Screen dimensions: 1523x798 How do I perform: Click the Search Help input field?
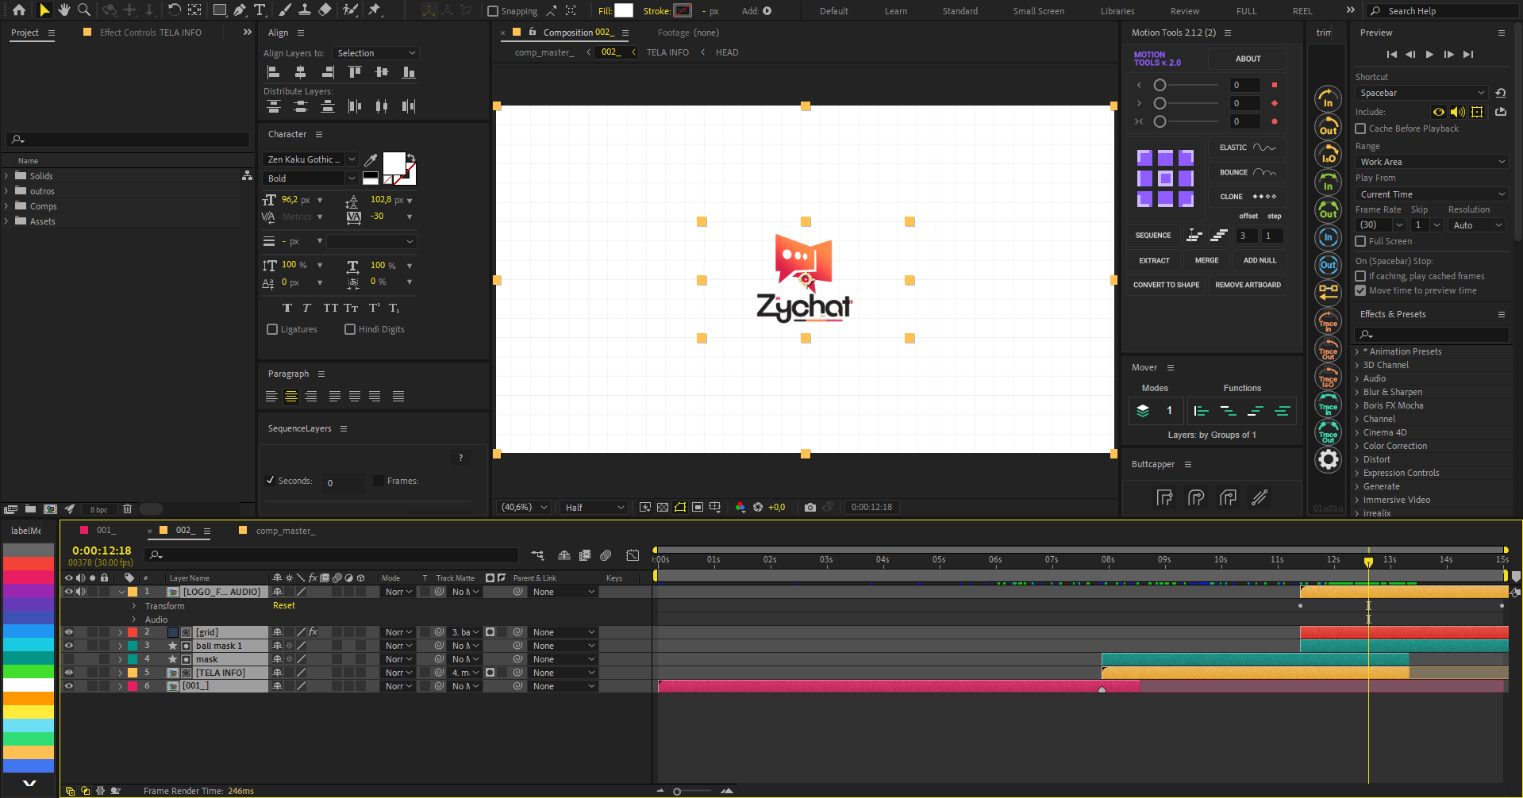pyautogui.click(x=1443, y=11)
